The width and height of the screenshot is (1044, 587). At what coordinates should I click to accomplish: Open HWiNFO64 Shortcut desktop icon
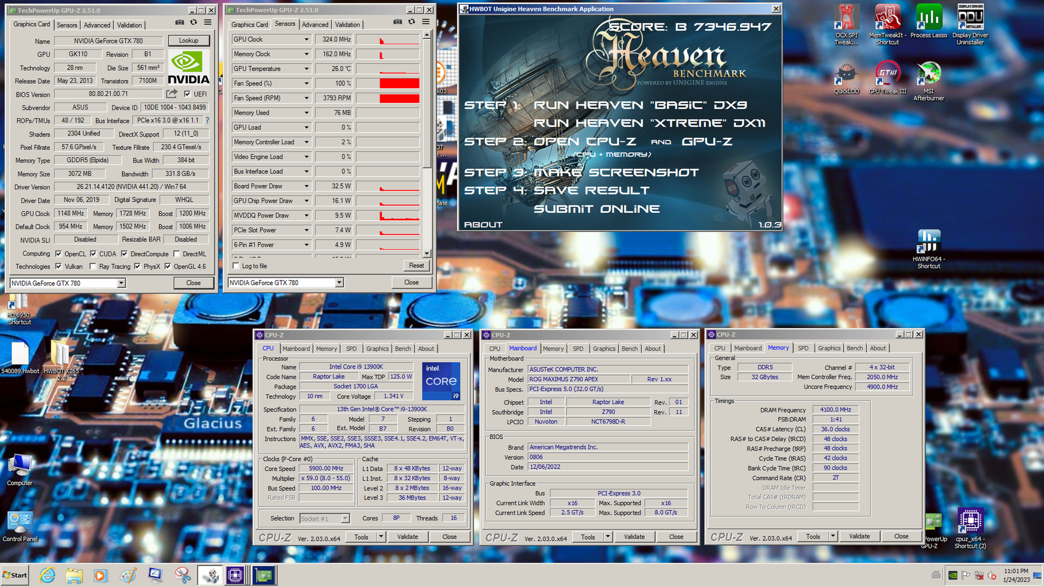(929, 249)
